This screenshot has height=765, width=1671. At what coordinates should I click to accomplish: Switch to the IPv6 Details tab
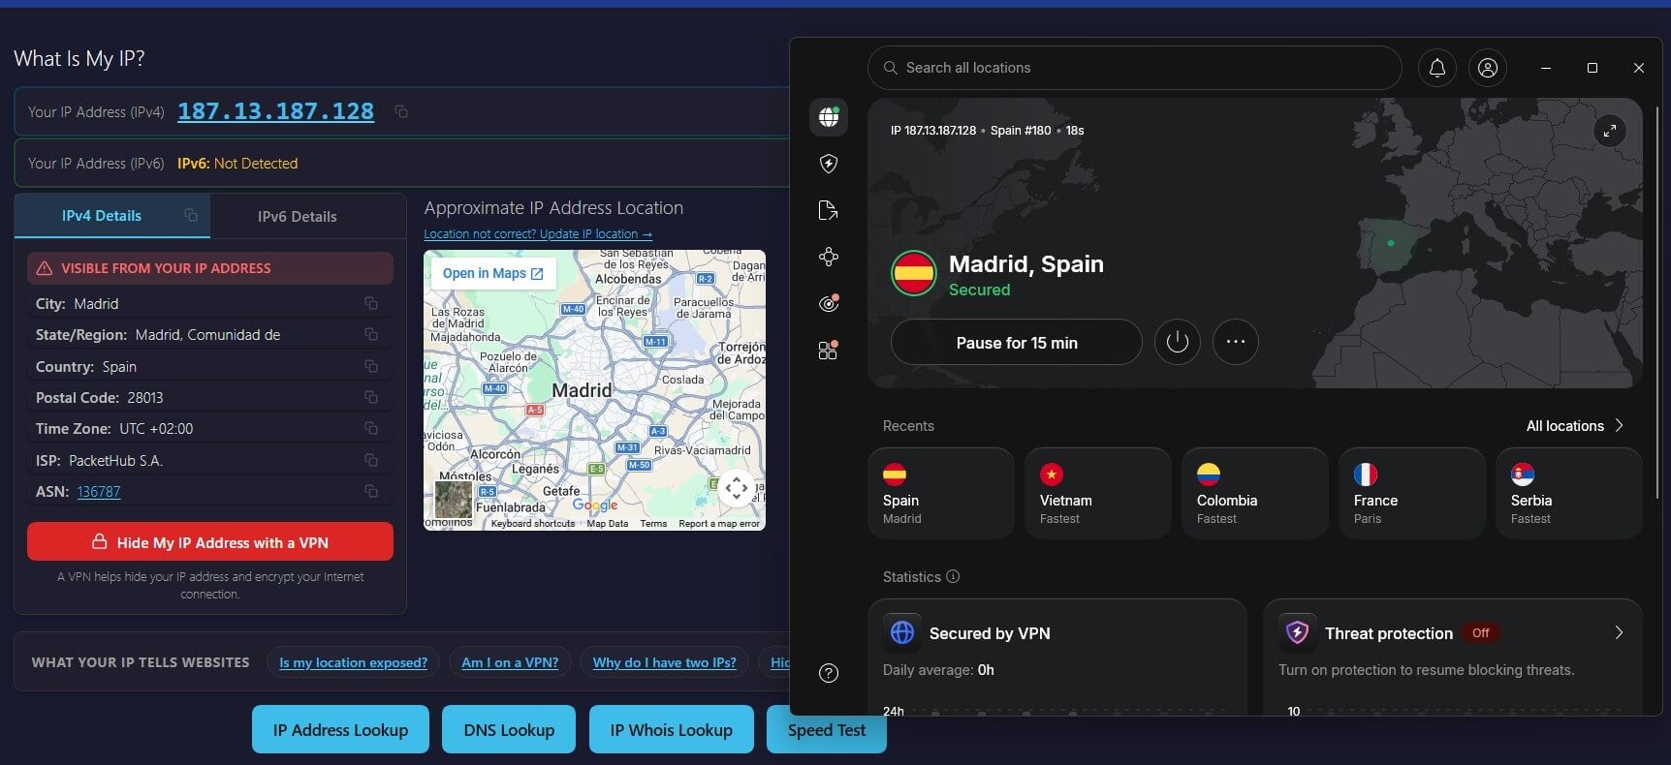(298, 217)
